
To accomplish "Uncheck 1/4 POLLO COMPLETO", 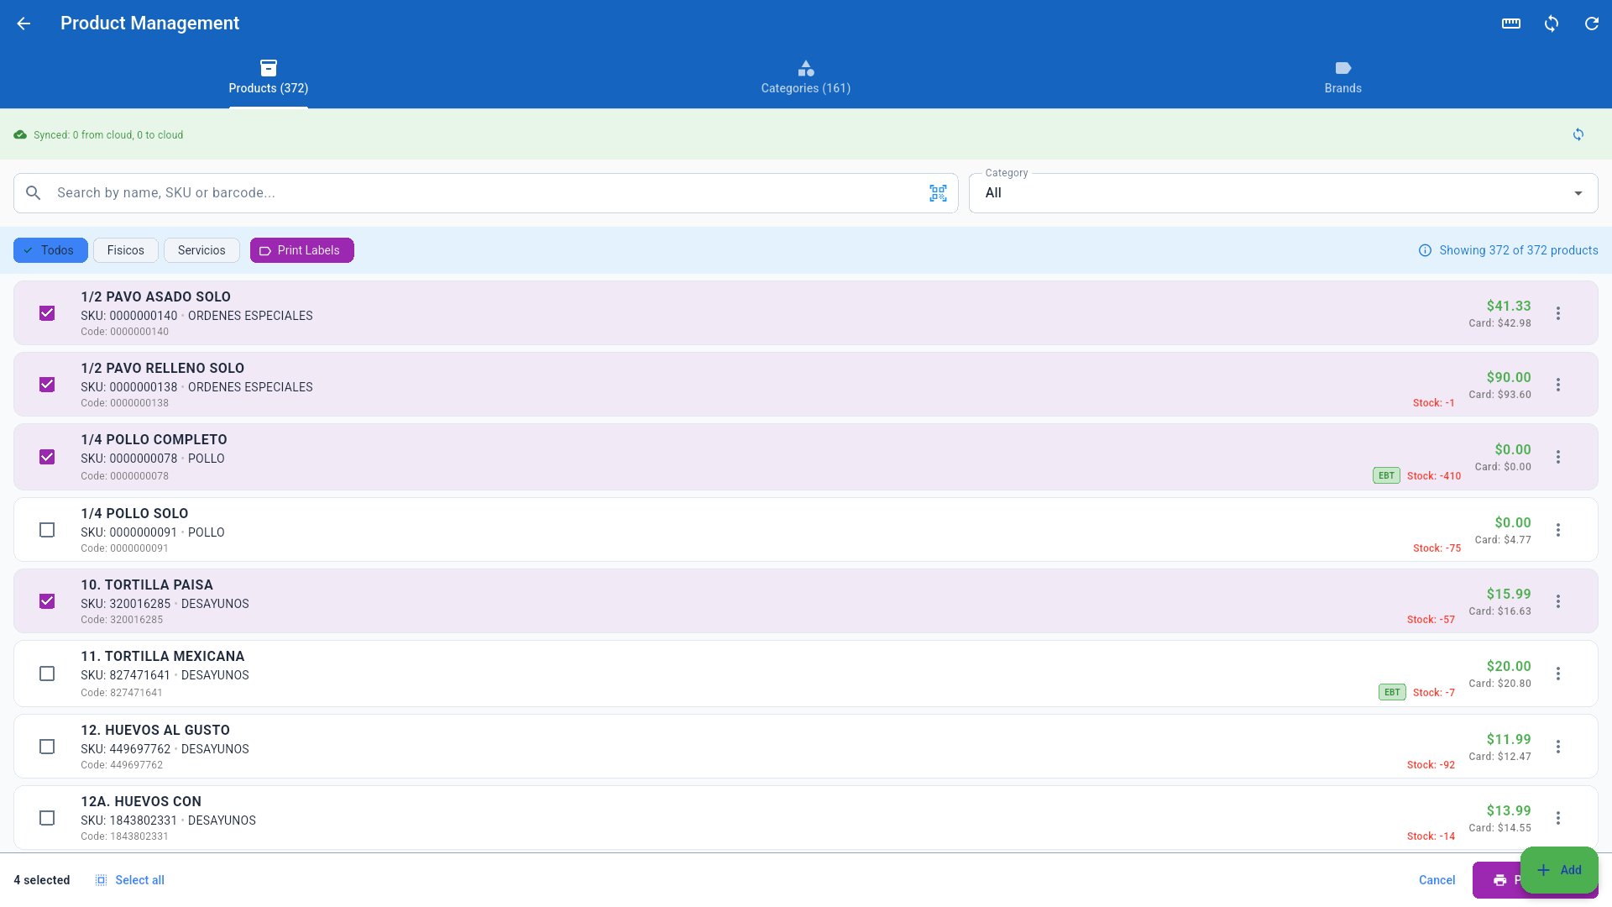I will (47, 457).
